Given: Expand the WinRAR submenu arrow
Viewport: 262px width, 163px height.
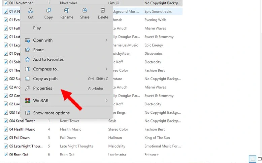Looking at the screenshot, I should coord(106,100).
